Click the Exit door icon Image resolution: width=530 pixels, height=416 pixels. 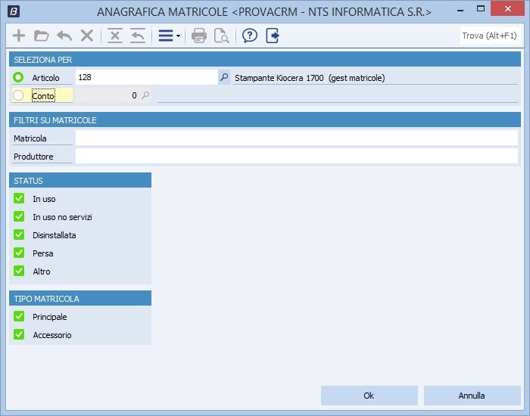pos(273,36)
